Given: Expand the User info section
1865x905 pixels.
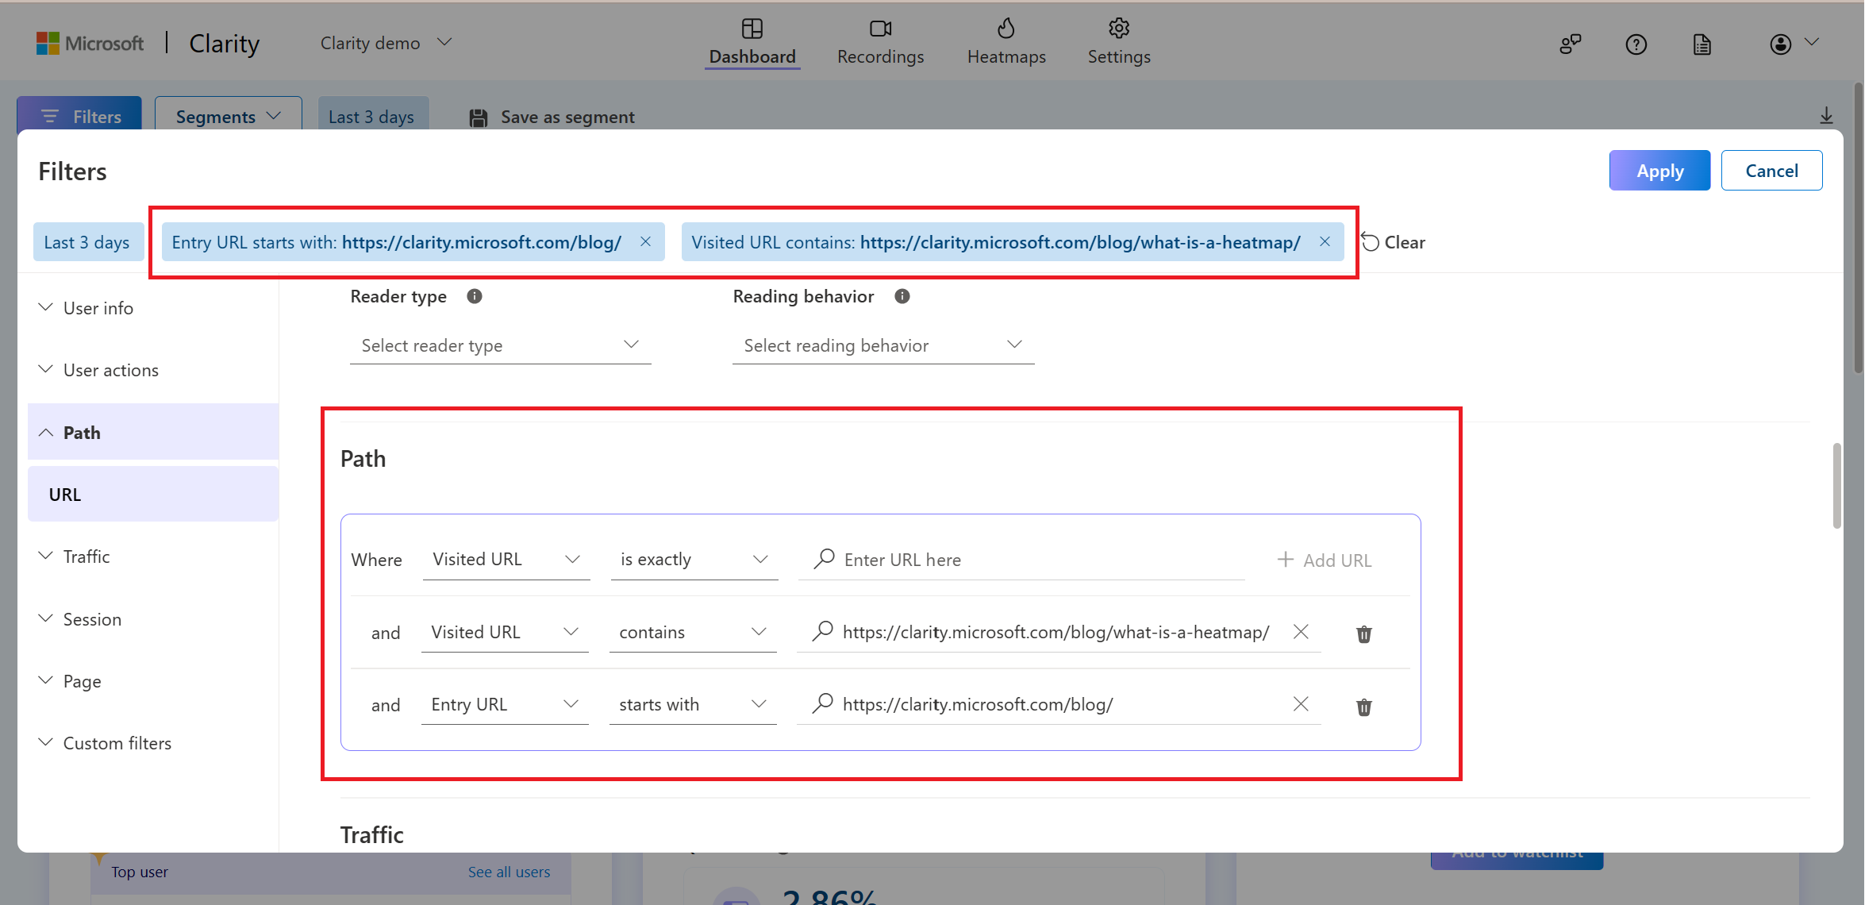Looking at the screenshot, I should pos(152,308).
